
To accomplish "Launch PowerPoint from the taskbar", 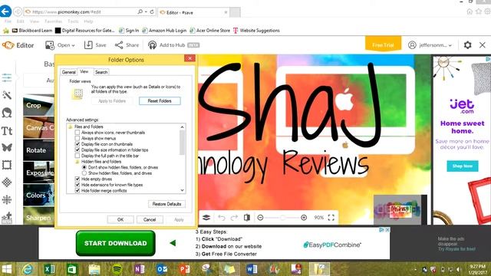I will tap(184, 269).
